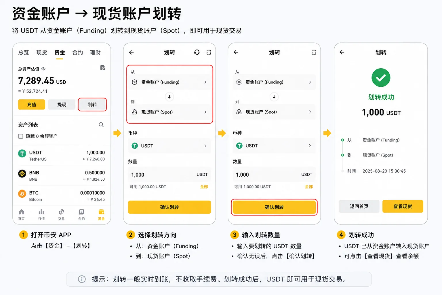
Task: Tap the 查看现货 button
Action: tap(403, 206)
